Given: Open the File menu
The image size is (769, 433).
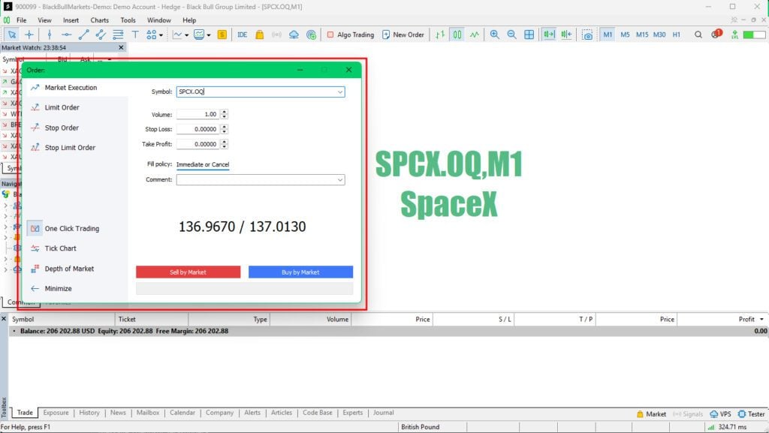Looking at the screenshot, I should coord(21,20).
